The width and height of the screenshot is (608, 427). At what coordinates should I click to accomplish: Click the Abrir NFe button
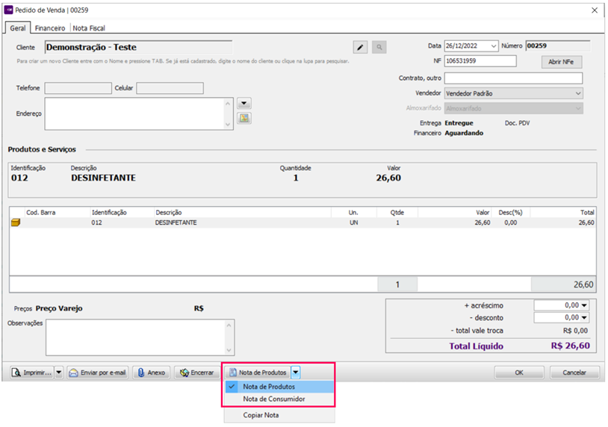[561, 62]
